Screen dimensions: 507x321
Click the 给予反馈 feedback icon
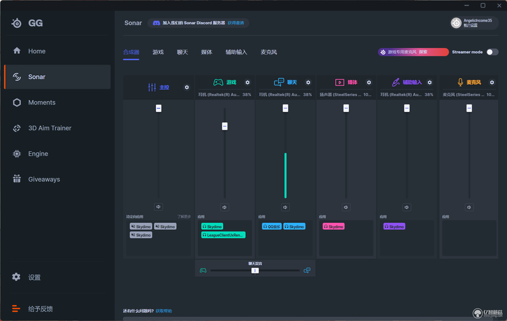16,309
